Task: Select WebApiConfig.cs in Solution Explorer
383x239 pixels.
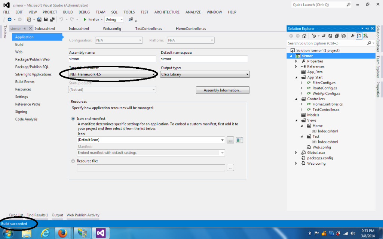Action: (x=326, y=93)
